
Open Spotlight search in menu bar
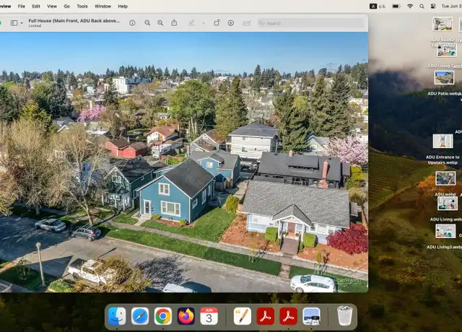point(422,6)
